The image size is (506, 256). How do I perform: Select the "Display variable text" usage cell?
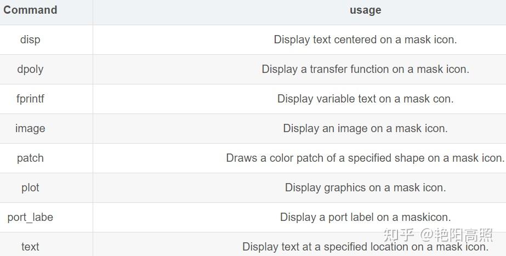click(x=365, y=99)
